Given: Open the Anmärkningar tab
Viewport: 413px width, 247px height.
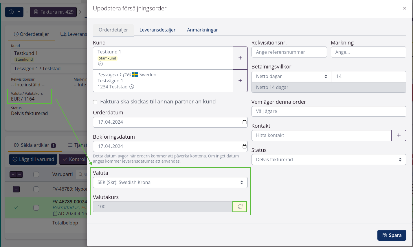Looking at the screenshot, I should click(202, 30).
